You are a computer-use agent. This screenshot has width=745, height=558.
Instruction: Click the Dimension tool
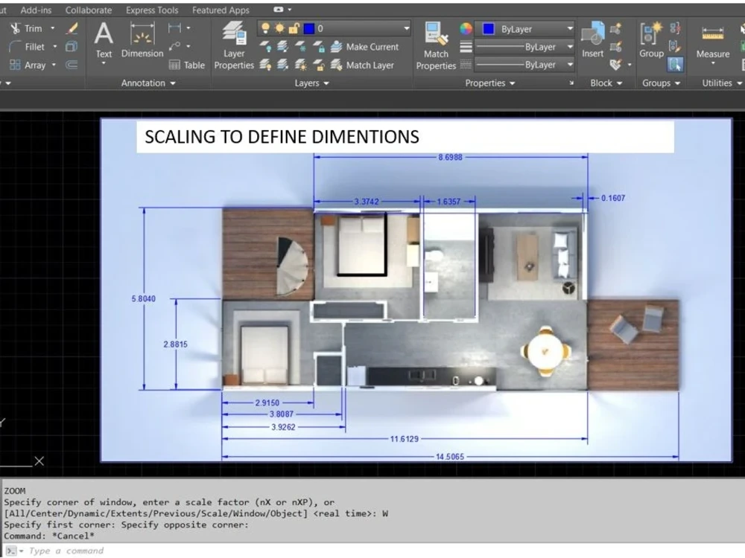142,42
